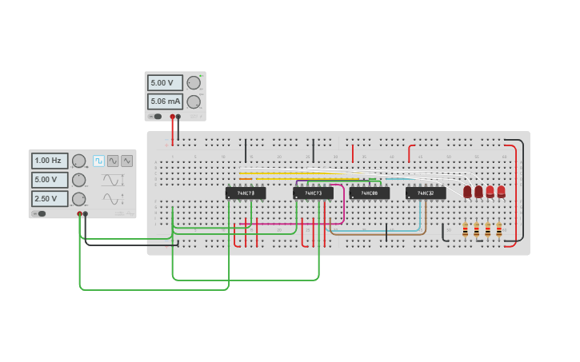The image size is (580, 362).
Task: Select the long yellow wire on the breadboard
Action: pos(300,173)
